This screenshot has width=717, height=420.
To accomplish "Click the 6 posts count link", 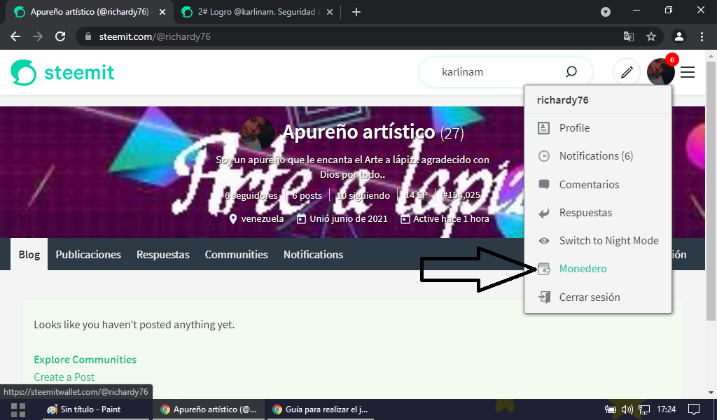I will (307, 195).
